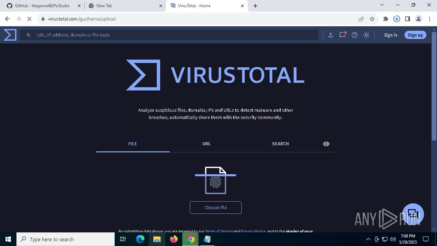The width and height of the screenshot is (437, 246).
Task: Open the Windows Start menu
Action: click(x=8, y=239)
